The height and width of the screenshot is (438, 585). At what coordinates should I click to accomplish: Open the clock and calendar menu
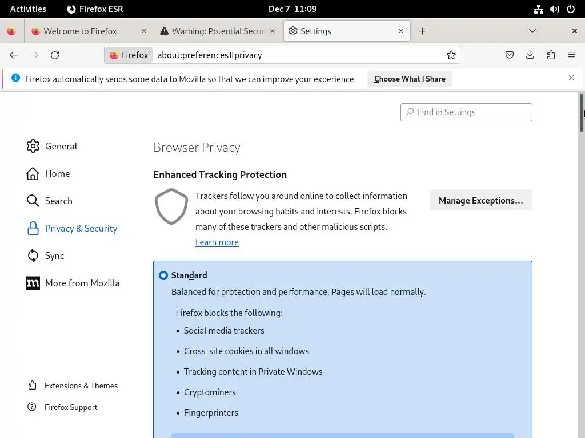[x=292, y=9]
